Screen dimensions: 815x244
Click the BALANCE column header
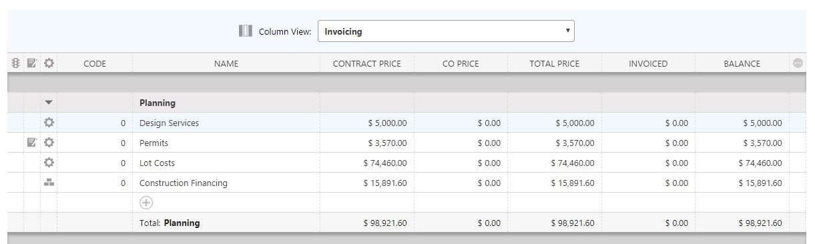pos(742,64)
